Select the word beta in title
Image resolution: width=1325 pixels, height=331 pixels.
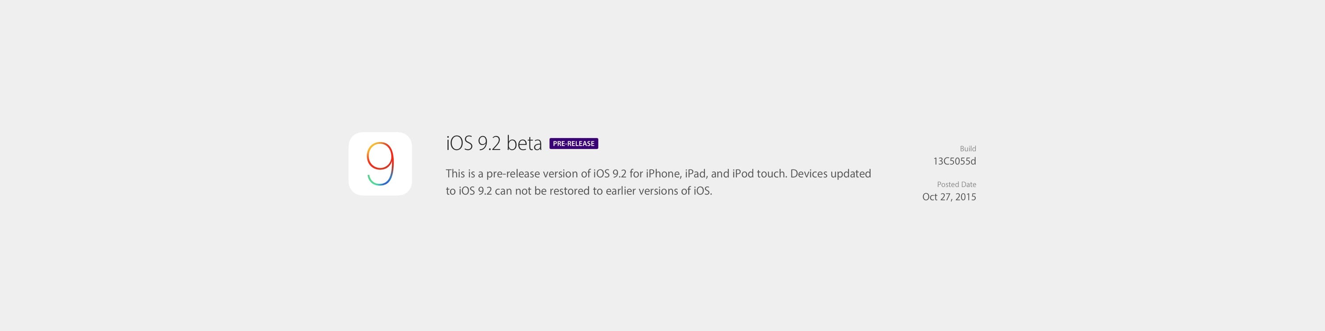pyautogui.click(x=524, y=143)
